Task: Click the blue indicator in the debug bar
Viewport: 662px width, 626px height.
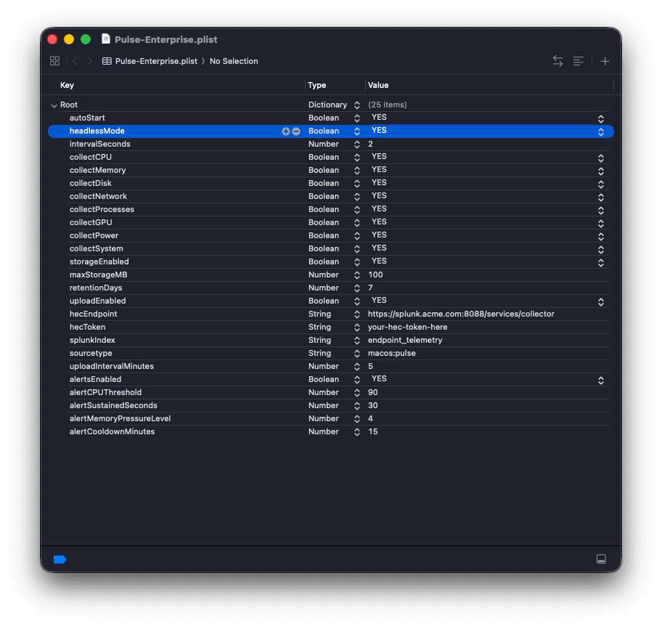Action: coord(60,558)
